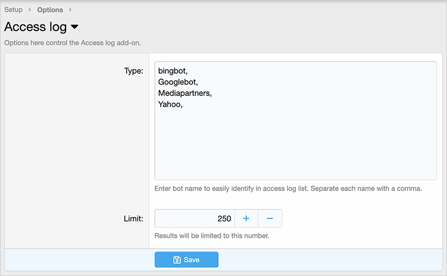Place cursor on the Googlebot line

click(178, 82)
